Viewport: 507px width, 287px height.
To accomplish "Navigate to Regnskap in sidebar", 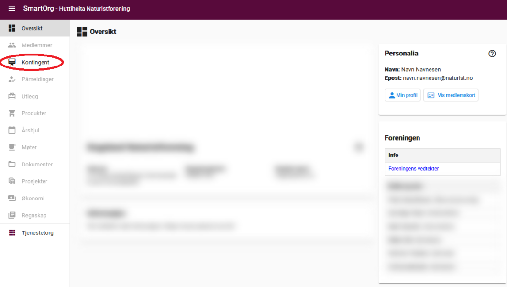I will click(34, 216).
